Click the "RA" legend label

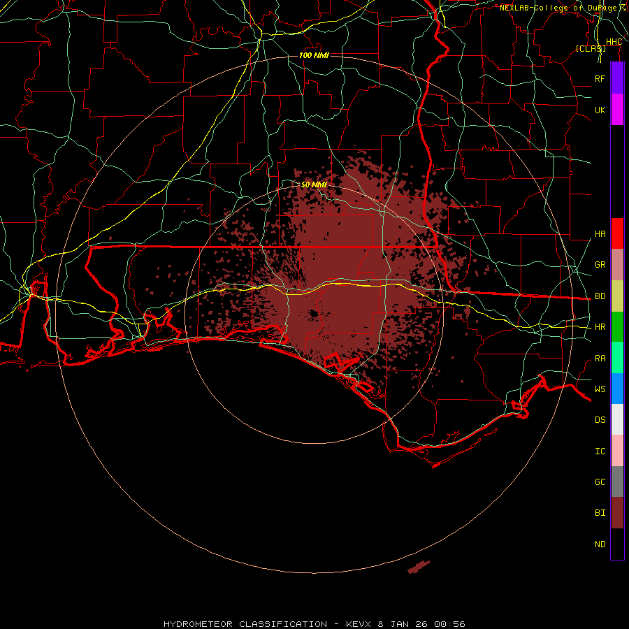600,359
